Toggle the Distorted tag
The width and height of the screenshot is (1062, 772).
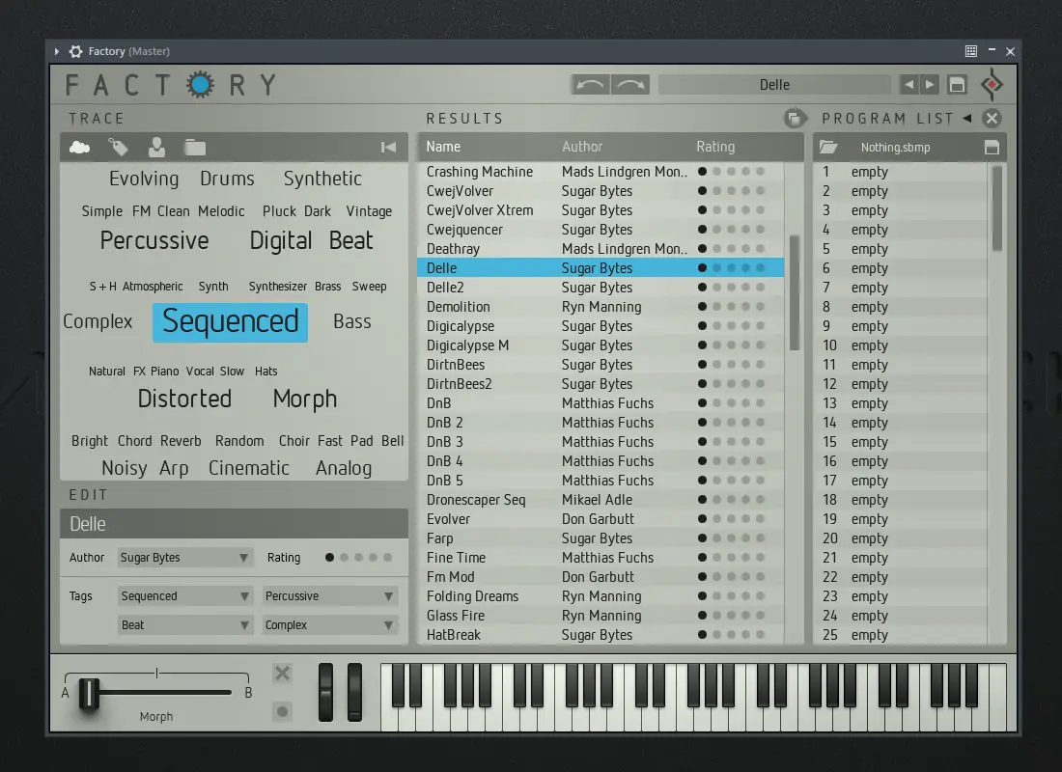coord(184,399)
